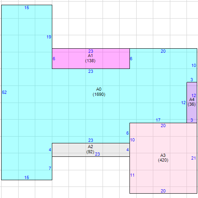Click the 3 dimension at A4's bottom
The height and width of the screenshot is (198, 198).
click(192, 120)
